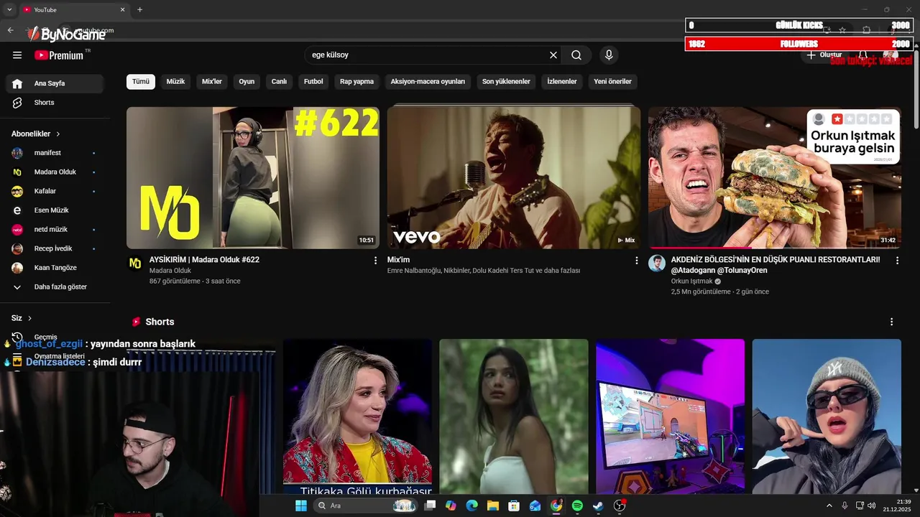
Task: Open the Shorts section options menu
Action: point(892,322)
